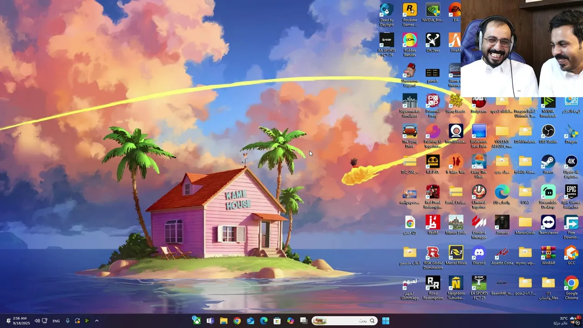Screen dimensions: 583x328
Task: Open the NVIDIA_Bro... desktop icon
Action: pos(433,13)
